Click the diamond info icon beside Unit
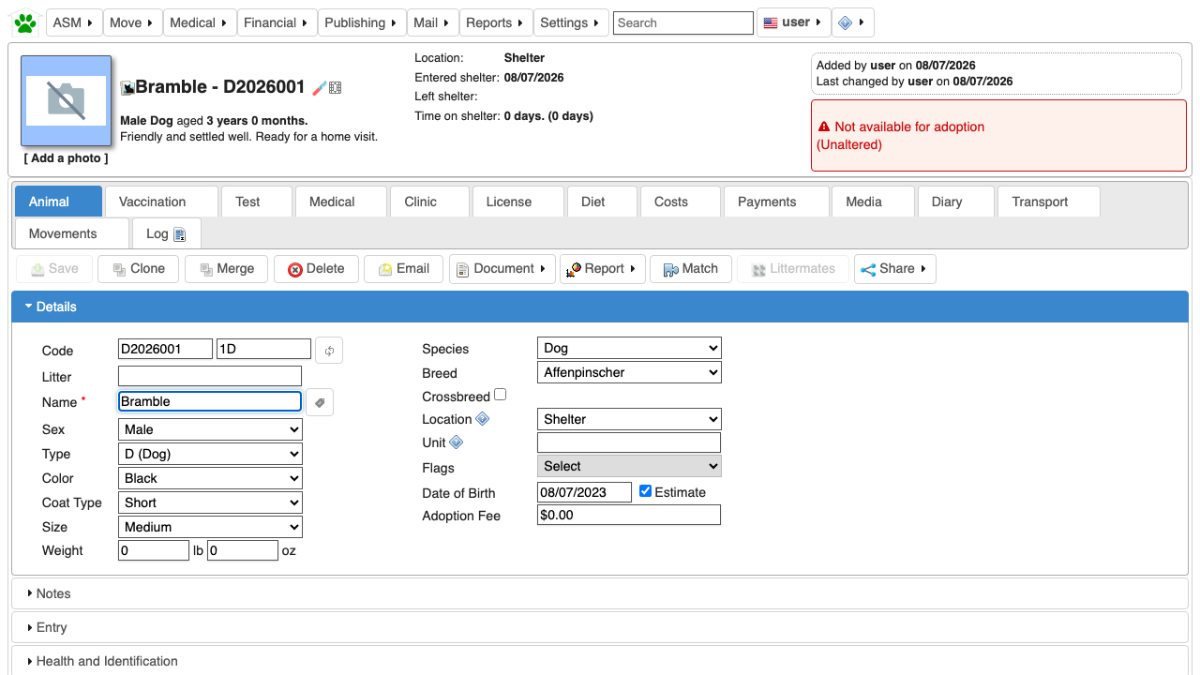Screen dimensions: 1200x675 tap(457, 442)
